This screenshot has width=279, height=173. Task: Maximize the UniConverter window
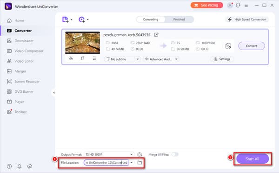click(x=265, y=5)
